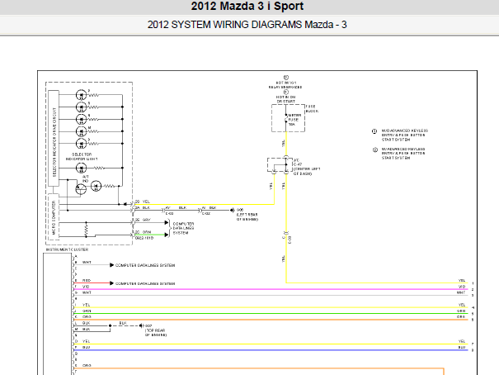Click the 'METER FUSE' label
Viewport: 499px width, 375px height.
click(294, 117)
